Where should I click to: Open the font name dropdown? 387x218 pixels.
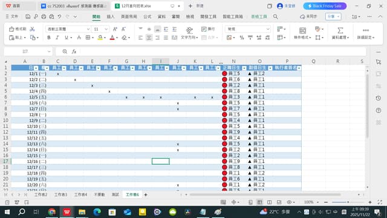tap(88, 29)
